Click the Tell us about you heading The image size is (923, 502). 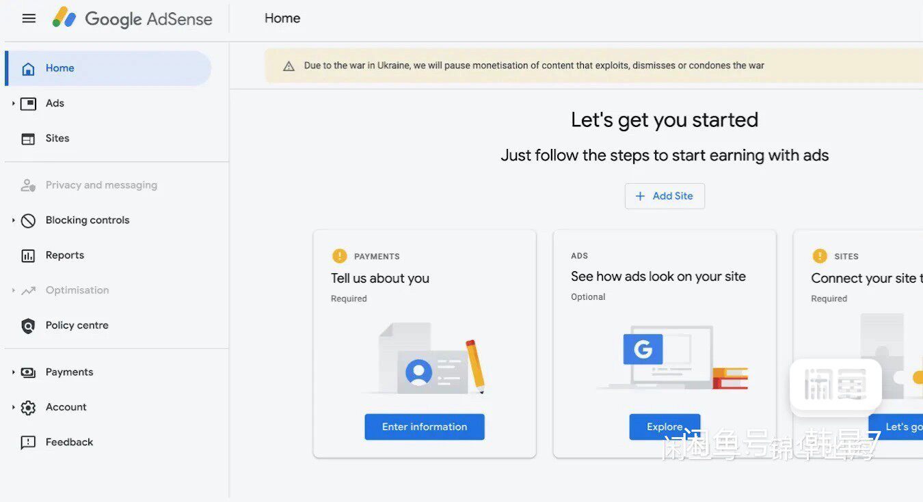click(380, 279)
